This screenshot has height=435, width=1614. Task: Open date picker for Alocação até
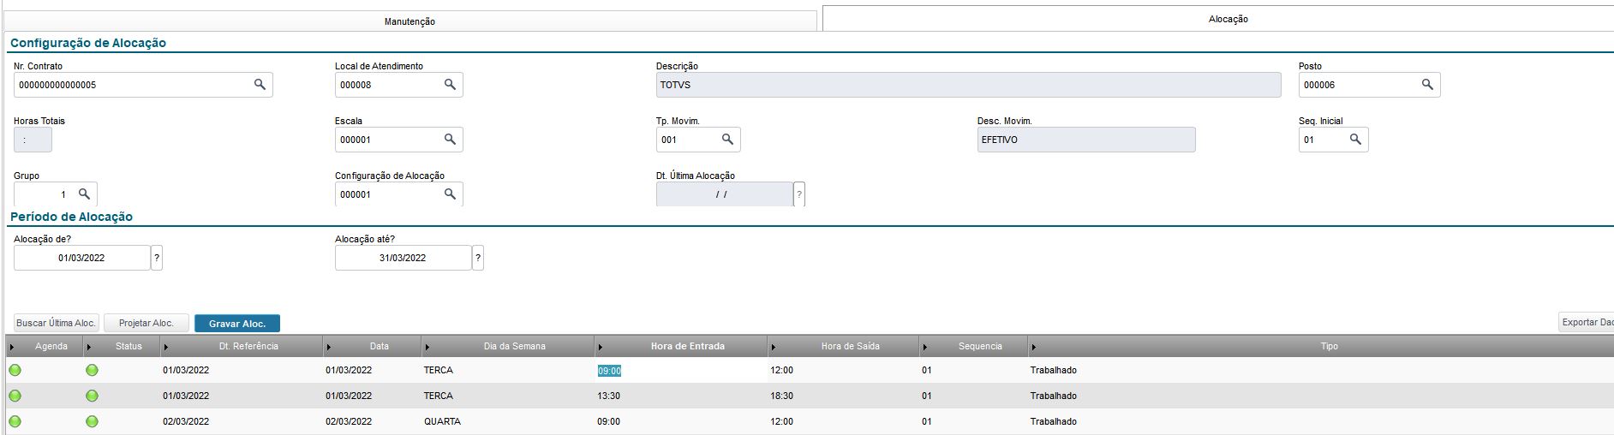tap(478, 258)
